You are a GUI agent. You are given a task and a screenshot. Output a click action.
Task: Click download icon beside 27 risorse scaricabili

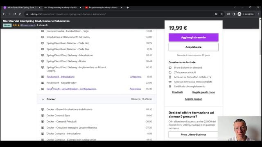point(170,72)
